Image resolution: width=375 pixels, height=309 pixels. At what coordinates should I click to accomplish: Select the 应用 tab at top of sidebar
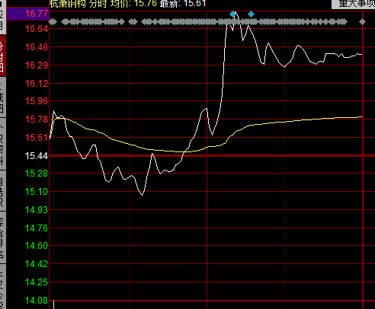tap(3, 18)
